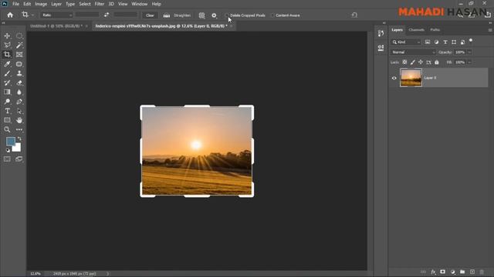This screenshot has width=494, height=277.
Task: Select the Path Selection tool
Action: (x=19, y=111)
